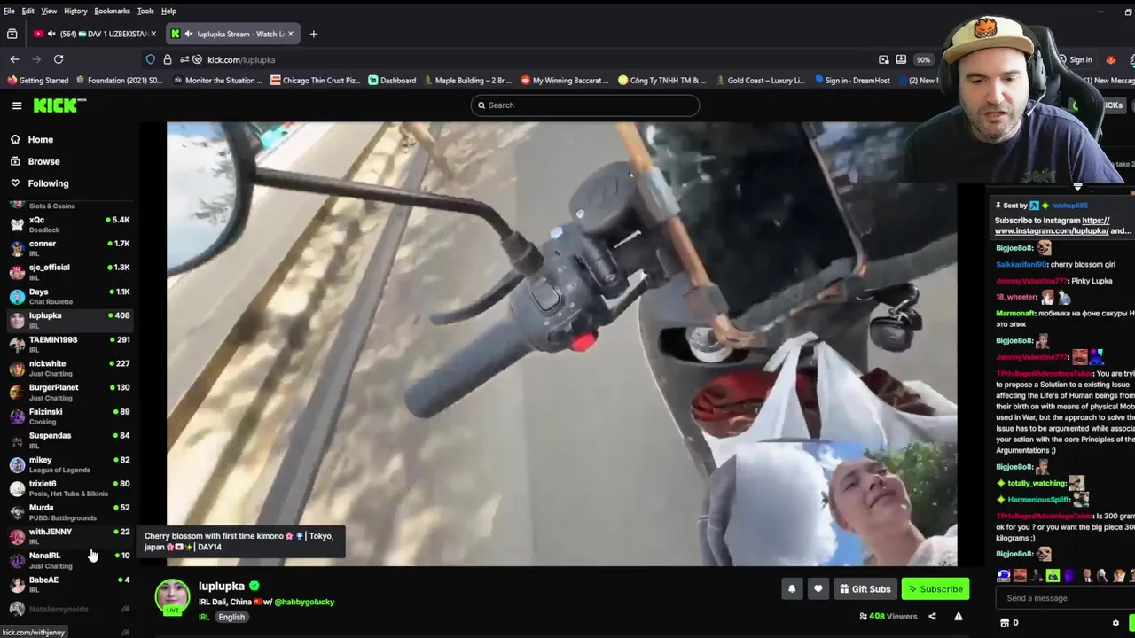Click the browser address bar URL
The image size is (1135, 638).
pos(241,59)
